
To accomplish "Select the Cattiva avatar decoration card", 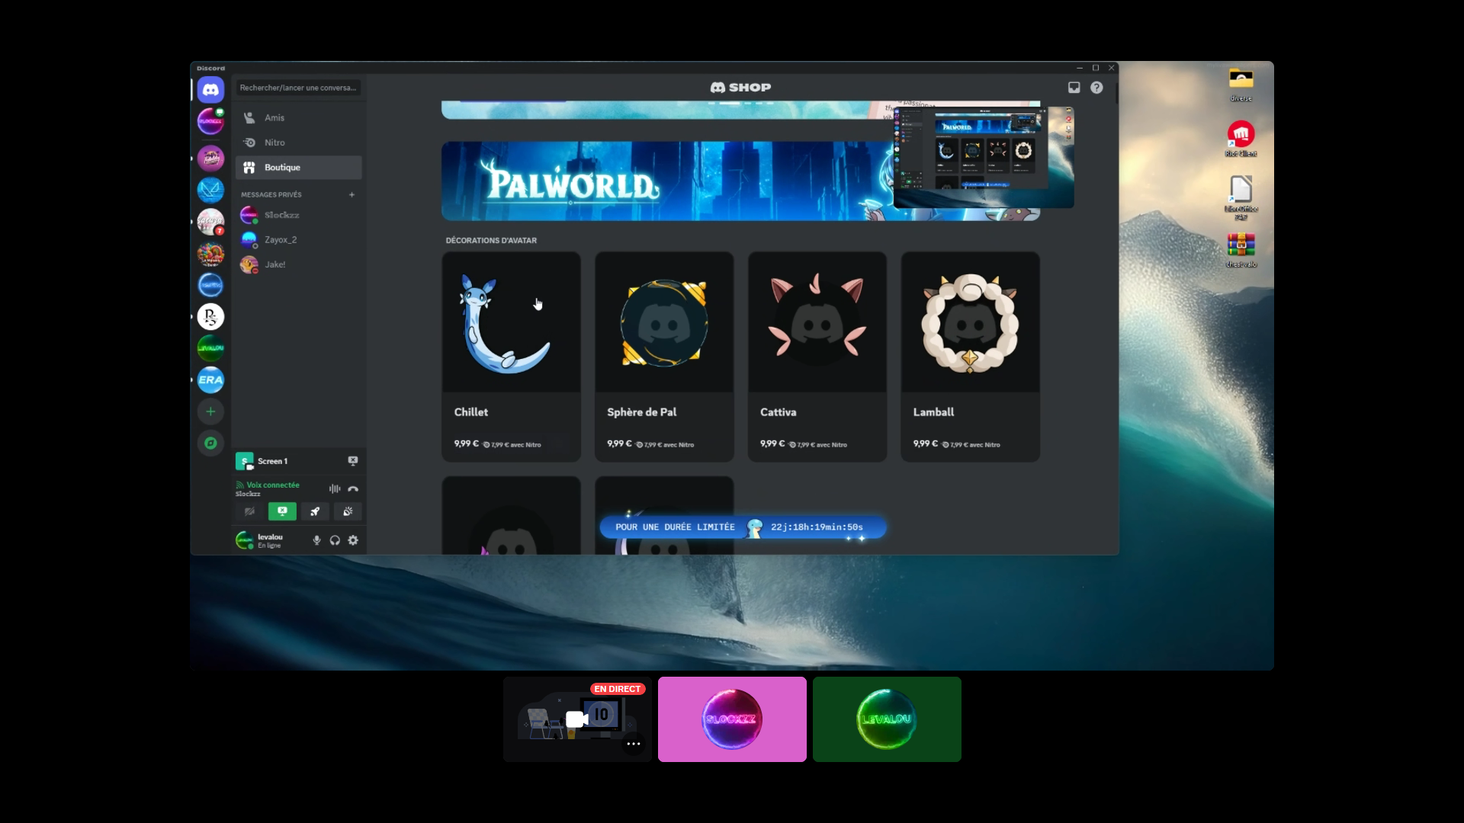I will point(817,357).
